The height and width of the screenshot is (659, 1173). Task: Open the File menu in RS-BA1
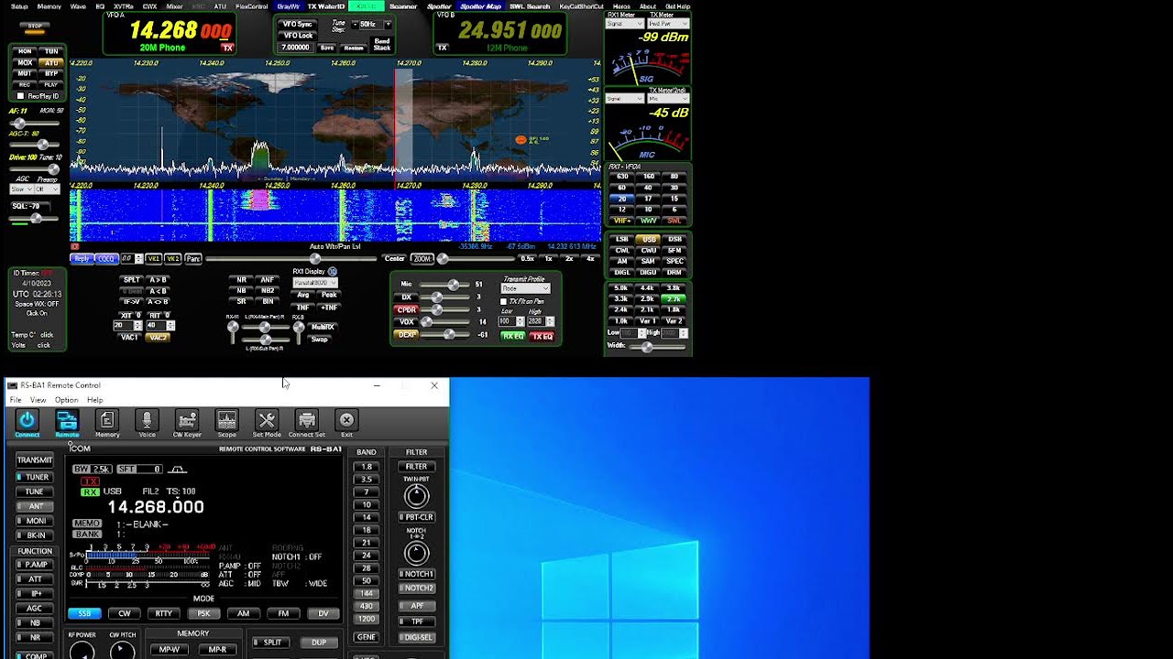[x=16, y=400]
